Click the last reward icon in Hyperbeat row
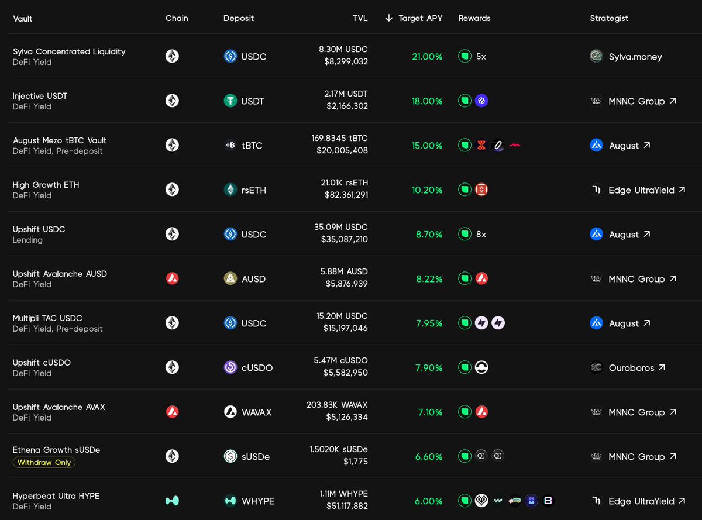The height and width of the screenshot is (520, 702). tap(548, 501)
